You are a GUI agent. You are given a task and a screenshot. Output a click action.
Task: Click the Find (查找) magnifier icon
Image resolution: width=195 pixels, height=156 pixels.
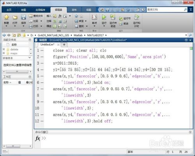[x=76, y=26]
